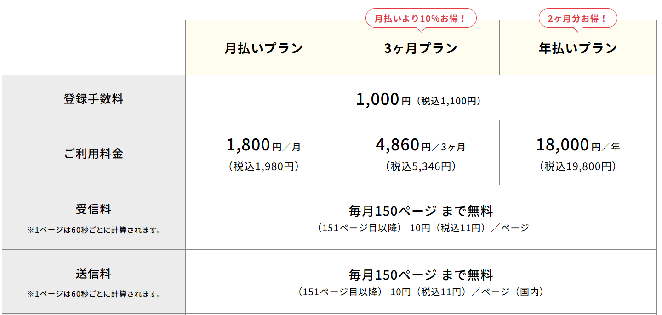This screenshot has width=662, height=315.
Task: Select the 登録手数料 row label
Action: 94,98
